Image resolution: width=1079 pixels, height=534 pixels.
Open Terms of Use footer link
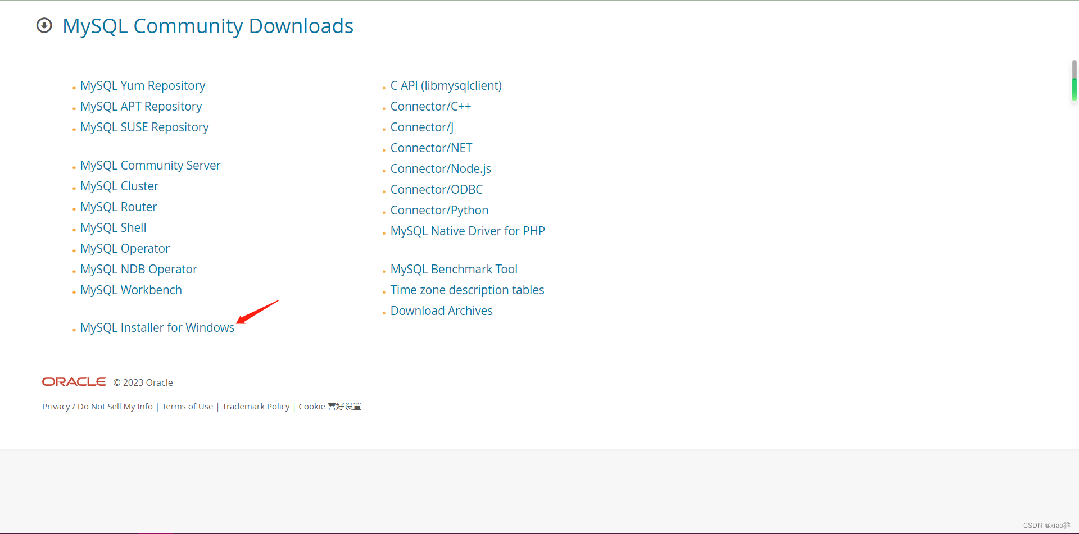187,407
